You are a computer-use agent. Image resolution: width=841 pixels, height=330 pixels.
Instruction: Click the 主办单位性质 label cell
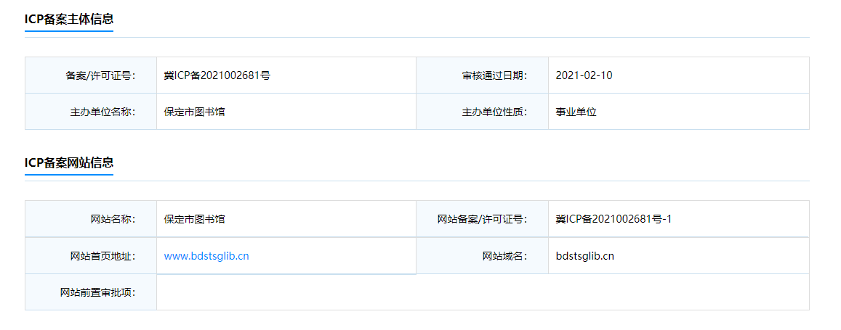(x=482, y=112)
